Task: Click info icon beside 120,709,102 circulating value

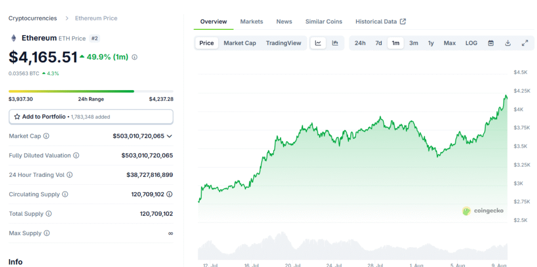Action: click(x=169, y=194)
